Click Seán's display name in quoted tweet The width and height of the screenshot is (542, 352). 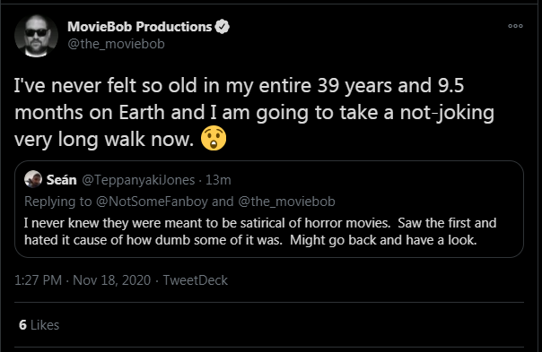tap(62, 180)
